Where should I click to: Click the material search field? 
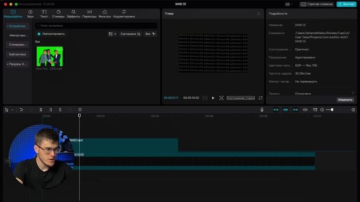coord(96,26)
